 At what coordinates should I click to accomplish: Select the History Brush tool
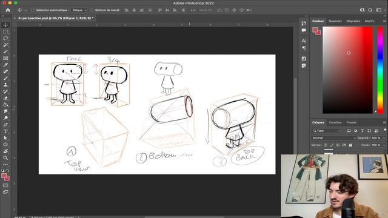tap(5, 91)
